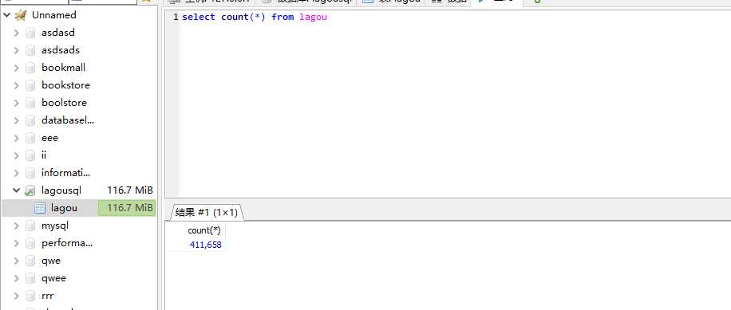Select the ii database name
Viewport: 731px width, 310px height.
pyautogui.click(x=44, y=155)
